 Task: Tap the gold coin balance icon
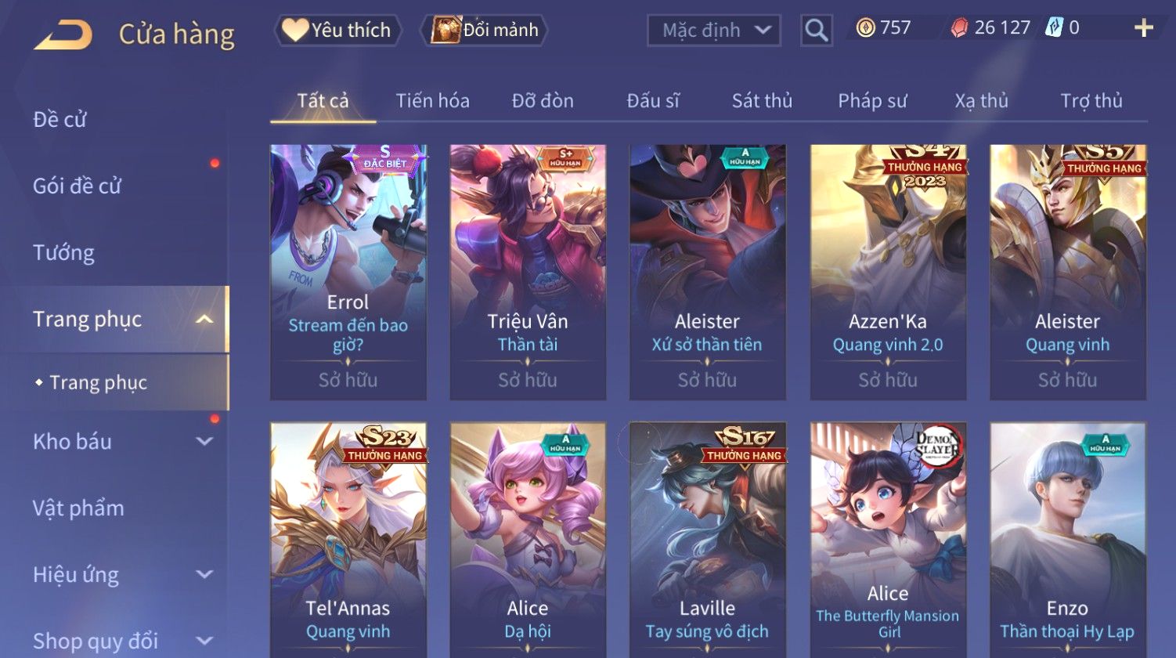(x=865, y=28)
